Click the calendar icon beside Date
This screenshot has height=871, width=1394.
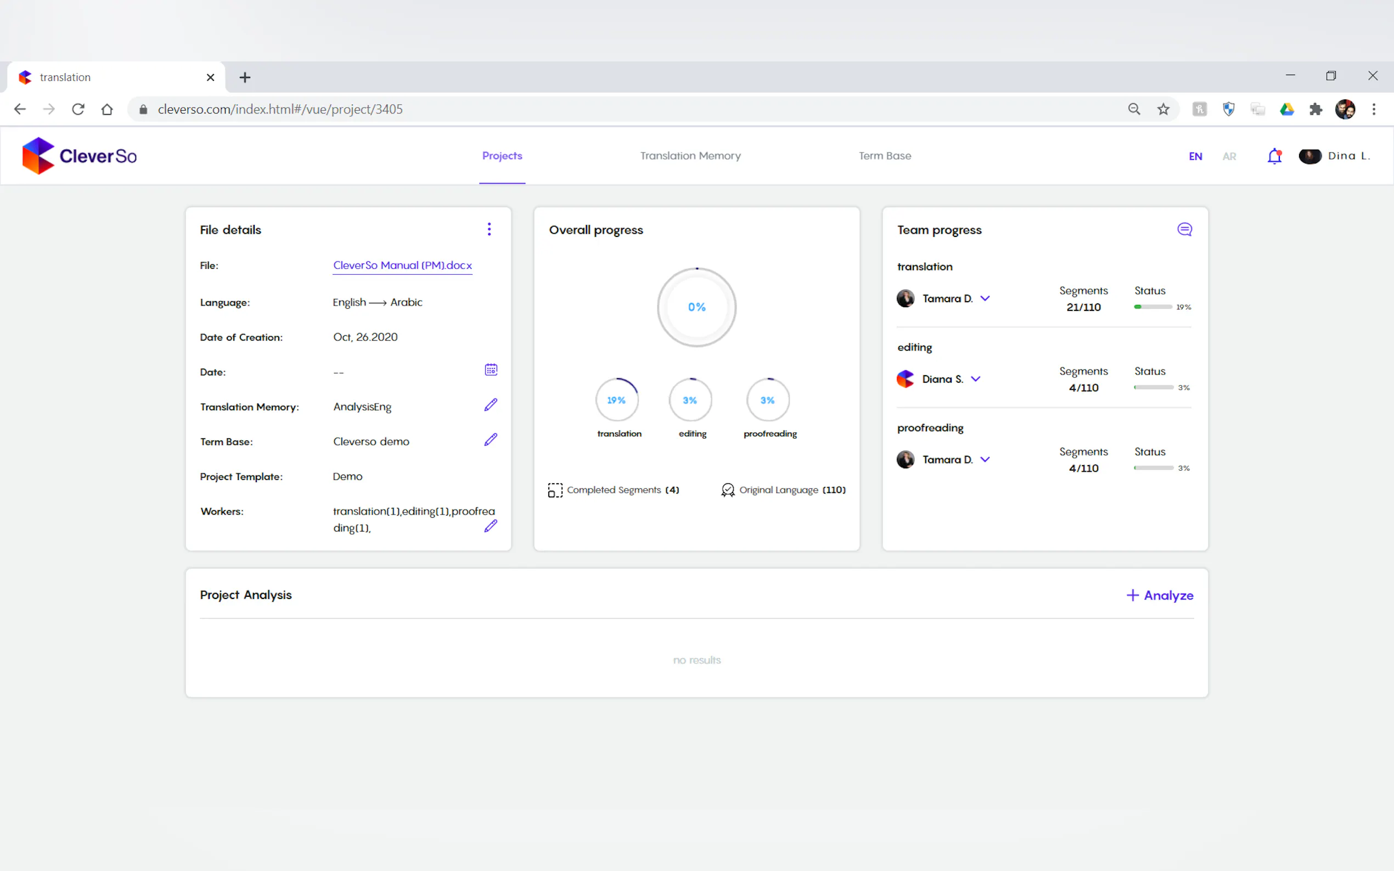[491, 370]
